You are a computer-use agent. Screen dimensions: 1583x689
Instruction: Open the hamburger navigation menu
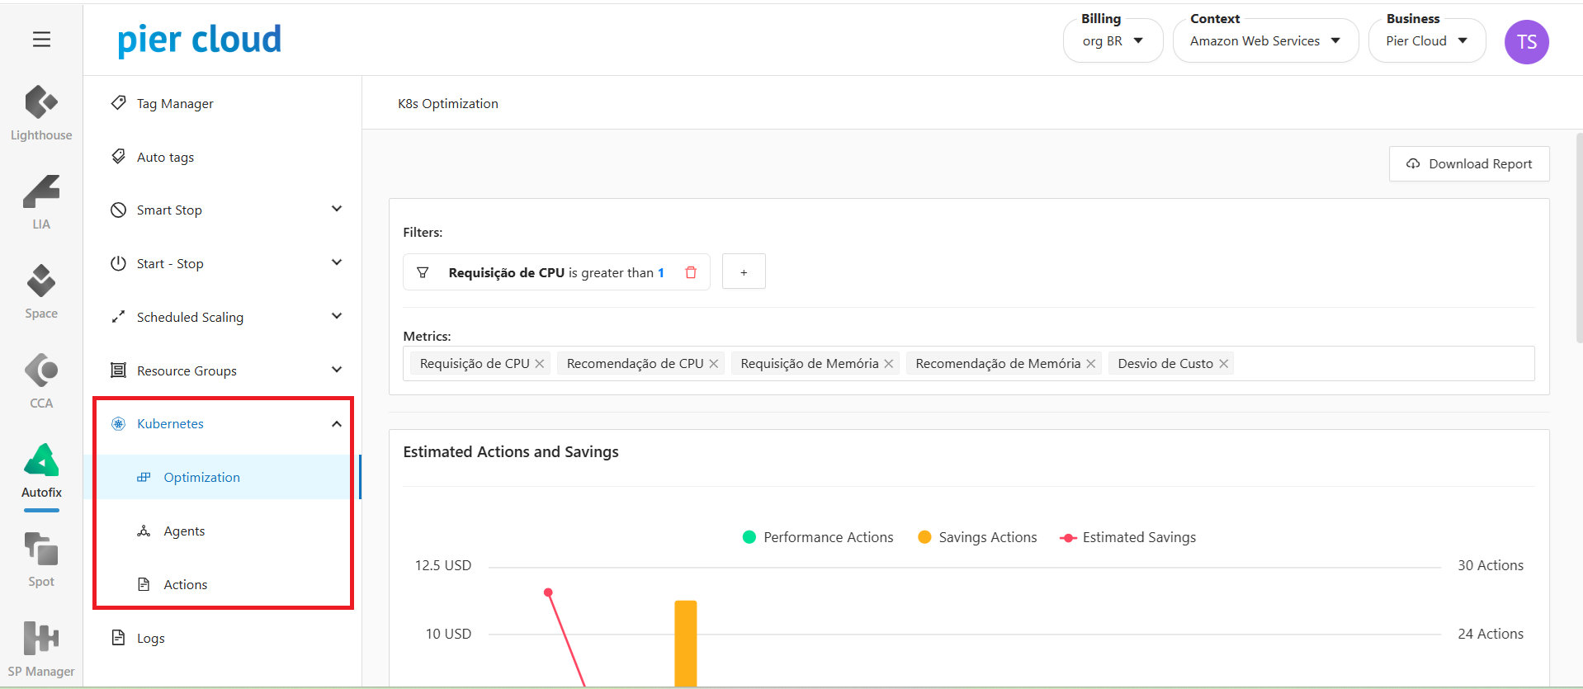coord(41,40)
